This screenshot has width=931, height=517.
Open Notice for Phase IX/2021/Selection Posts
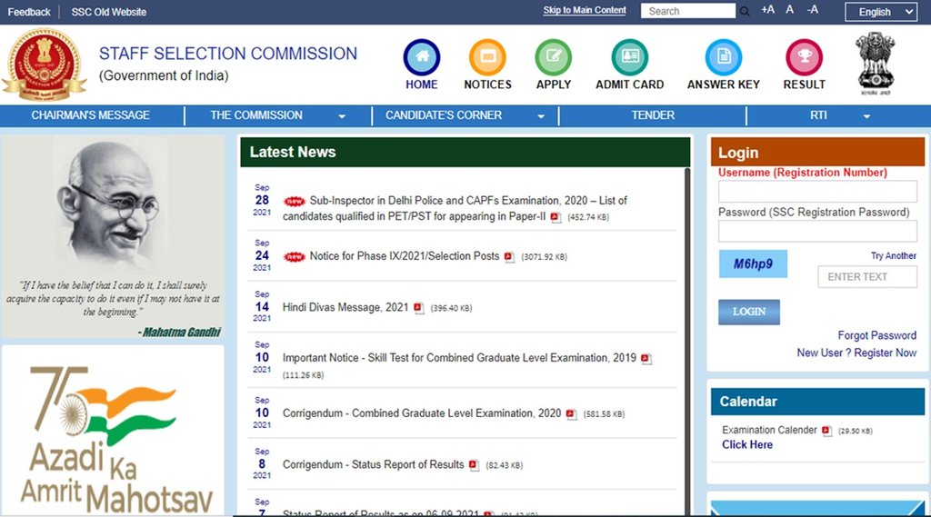405,256
